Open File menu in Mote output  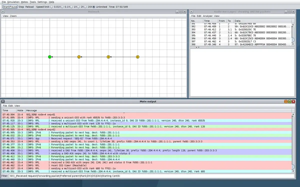click(5, 106)
